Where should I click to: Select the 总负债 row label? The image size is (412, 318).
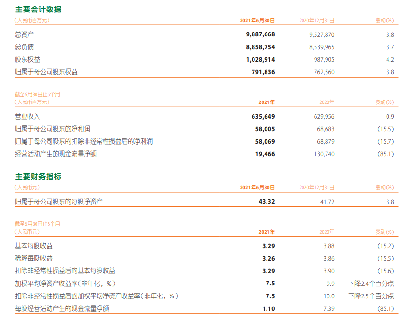point(24,47)
